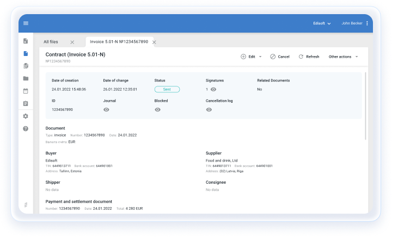
Task: Click the Edit button
Action: coord(248,57)
